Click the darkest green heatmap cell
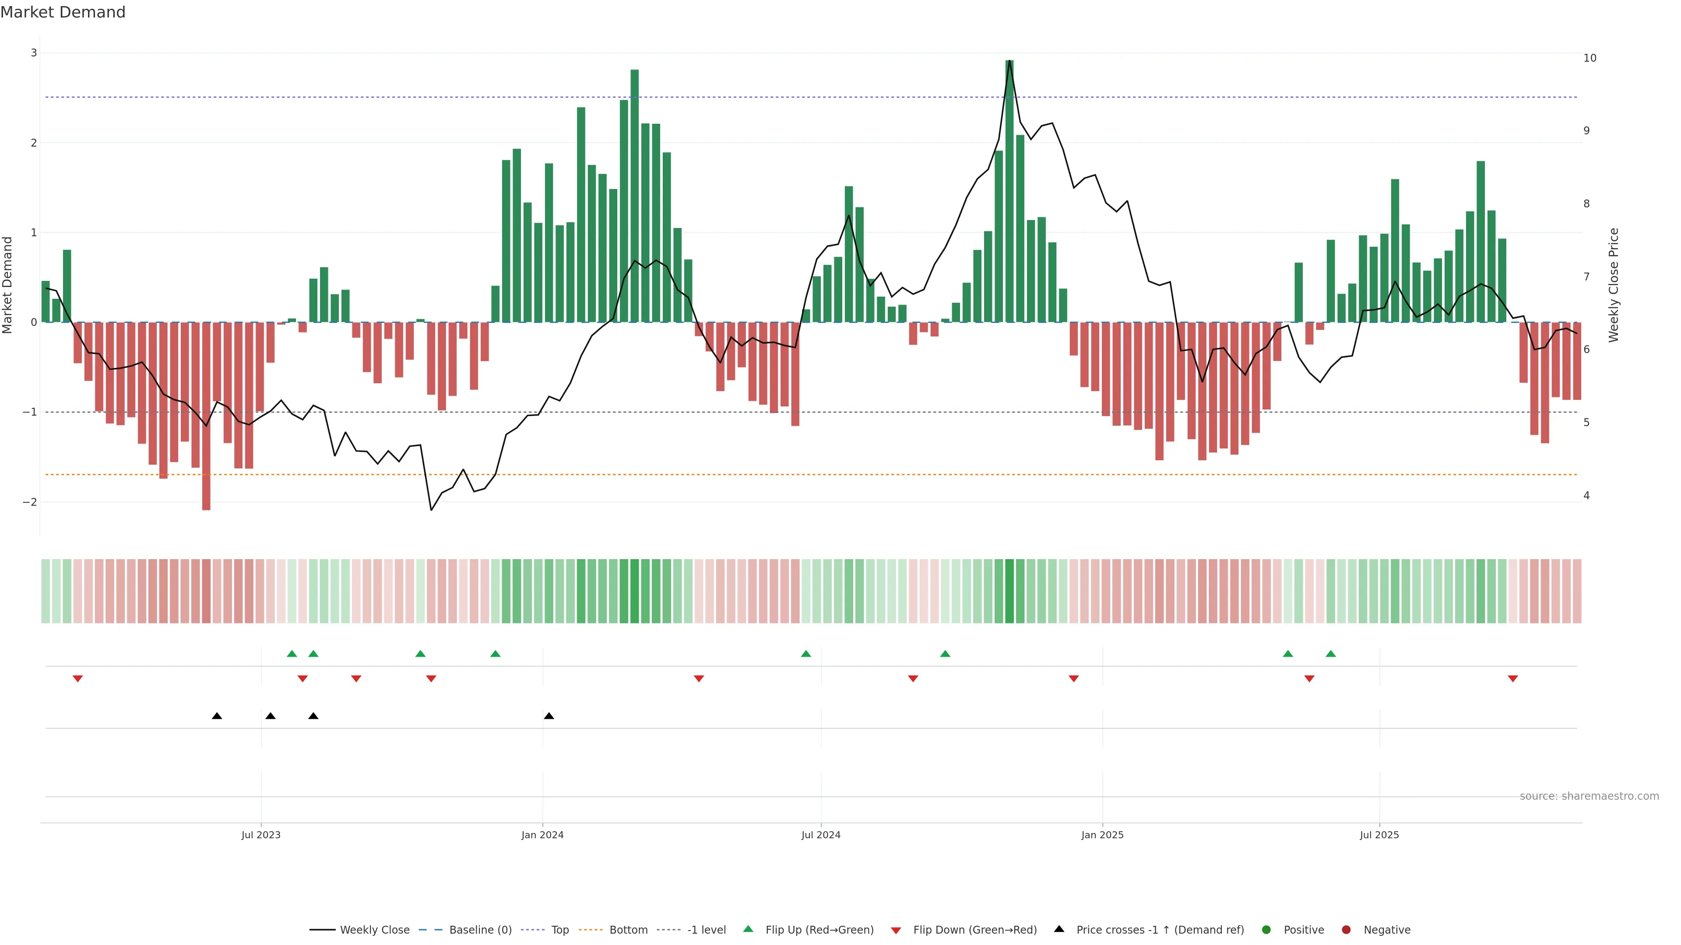Viewport: 1681px width, 945px height. click(1009, 591)
